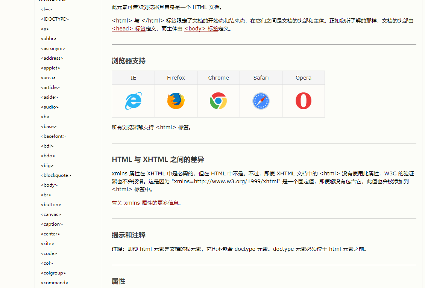Image resolution: width=425 pixels, height=288 pixels.
Task: Click the 属性 section heading
Action: [118, 281]
